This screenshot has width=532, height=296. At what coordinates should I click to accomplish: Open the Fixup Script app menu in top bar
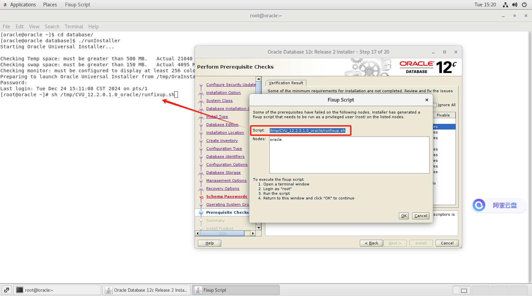click(x=77, y=5)
